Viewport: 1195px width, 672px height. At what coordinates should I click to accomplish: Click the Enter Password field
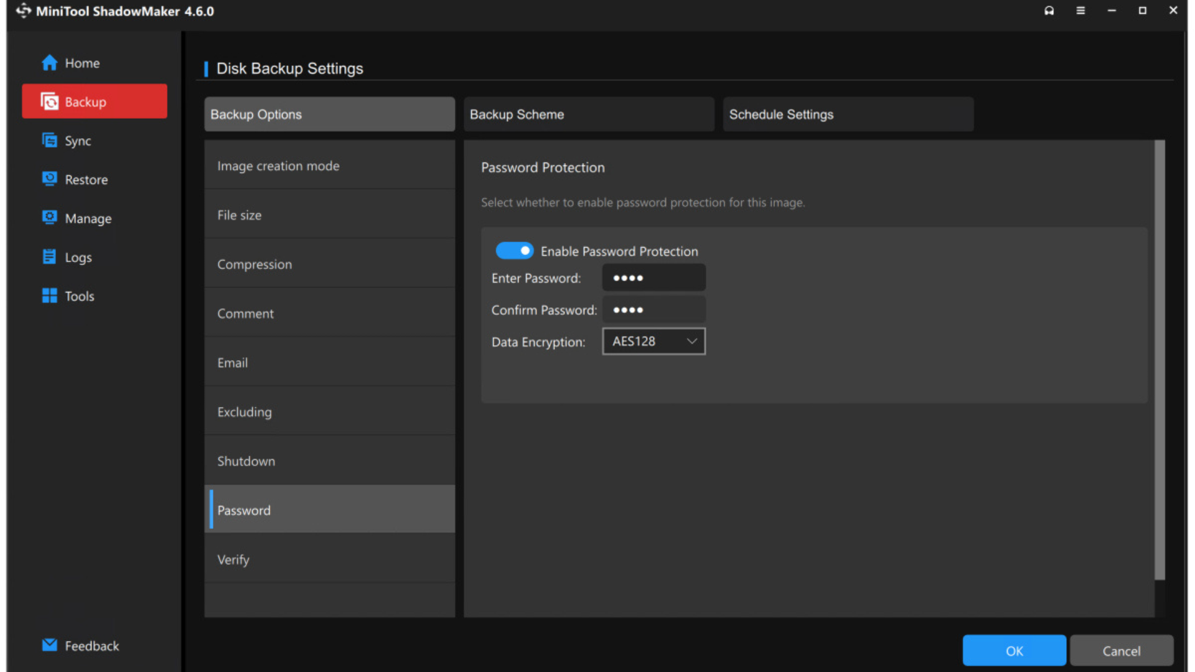pos(654,278)
